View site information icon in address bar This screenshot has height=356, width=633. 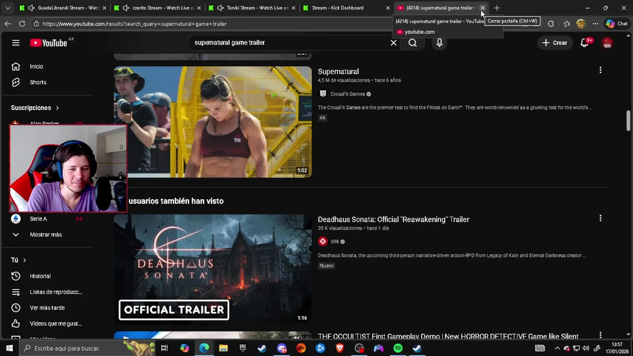click(x=36, y=24)
